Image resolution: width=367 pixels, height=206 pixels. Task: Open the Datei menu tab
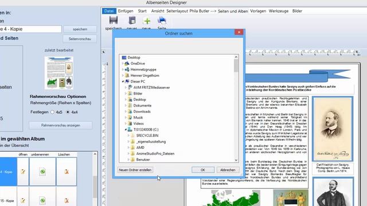[109, 11]
